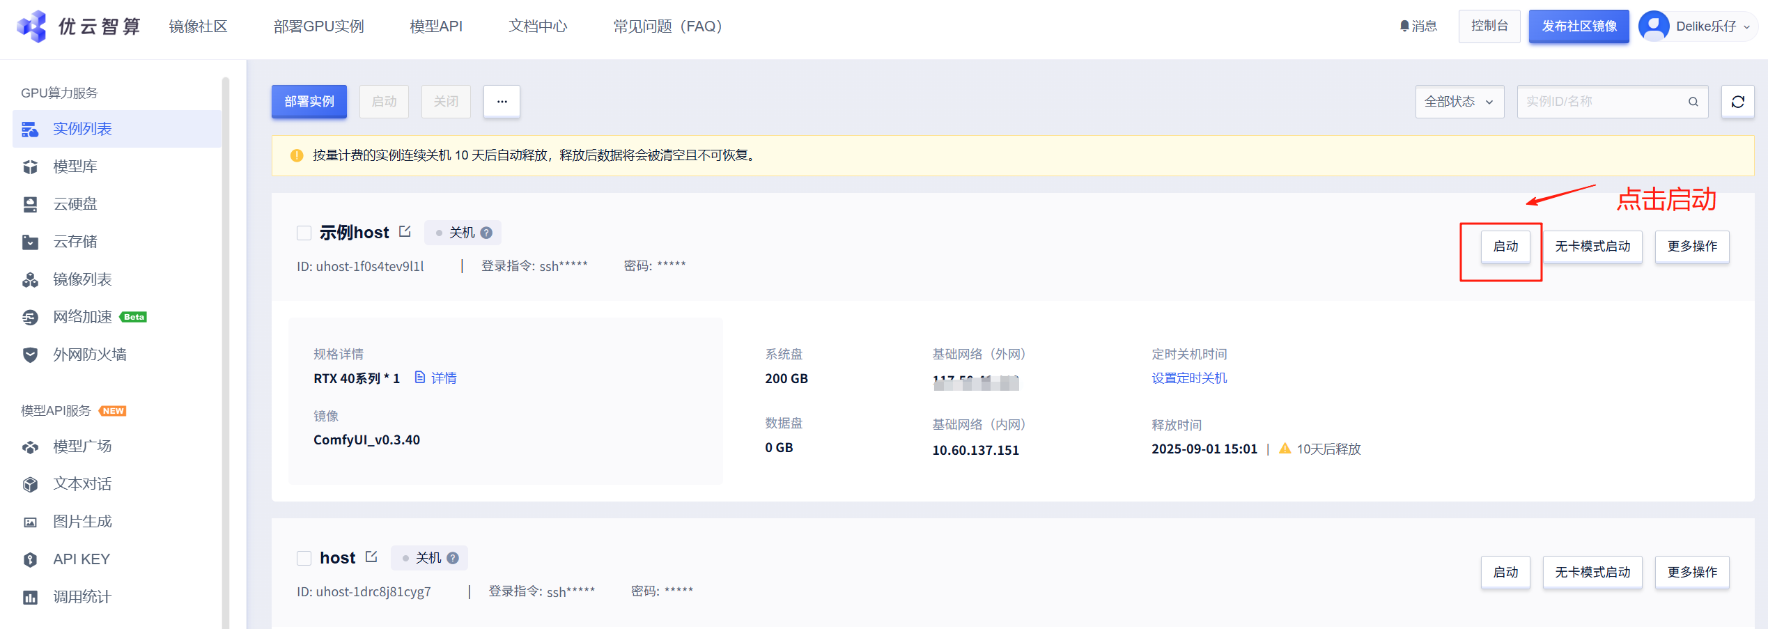Image resolution: width=1768 pixels, height=629 pixels.
Task: Open the 消息 bell notification
Action: [x=1418, y=26]
